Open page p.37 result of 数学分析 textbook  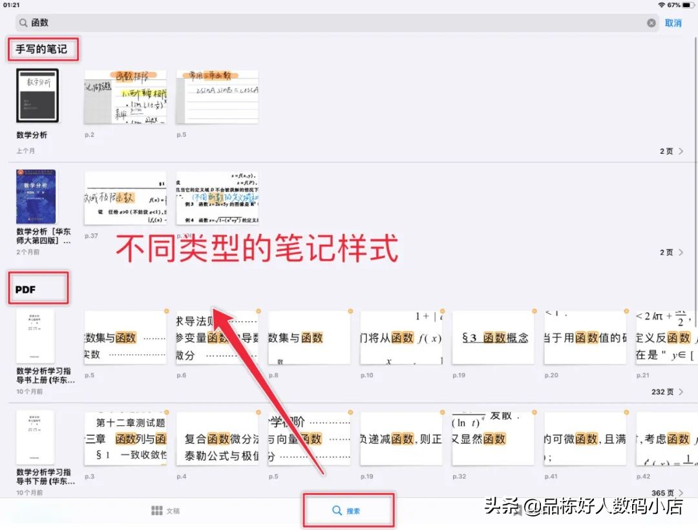[x=126, y=200]
